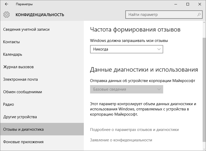Viewport: 206px width, 151px height.
Task: Expand the 'Никогда' feedback frequency dropdown
Action: 127,49
